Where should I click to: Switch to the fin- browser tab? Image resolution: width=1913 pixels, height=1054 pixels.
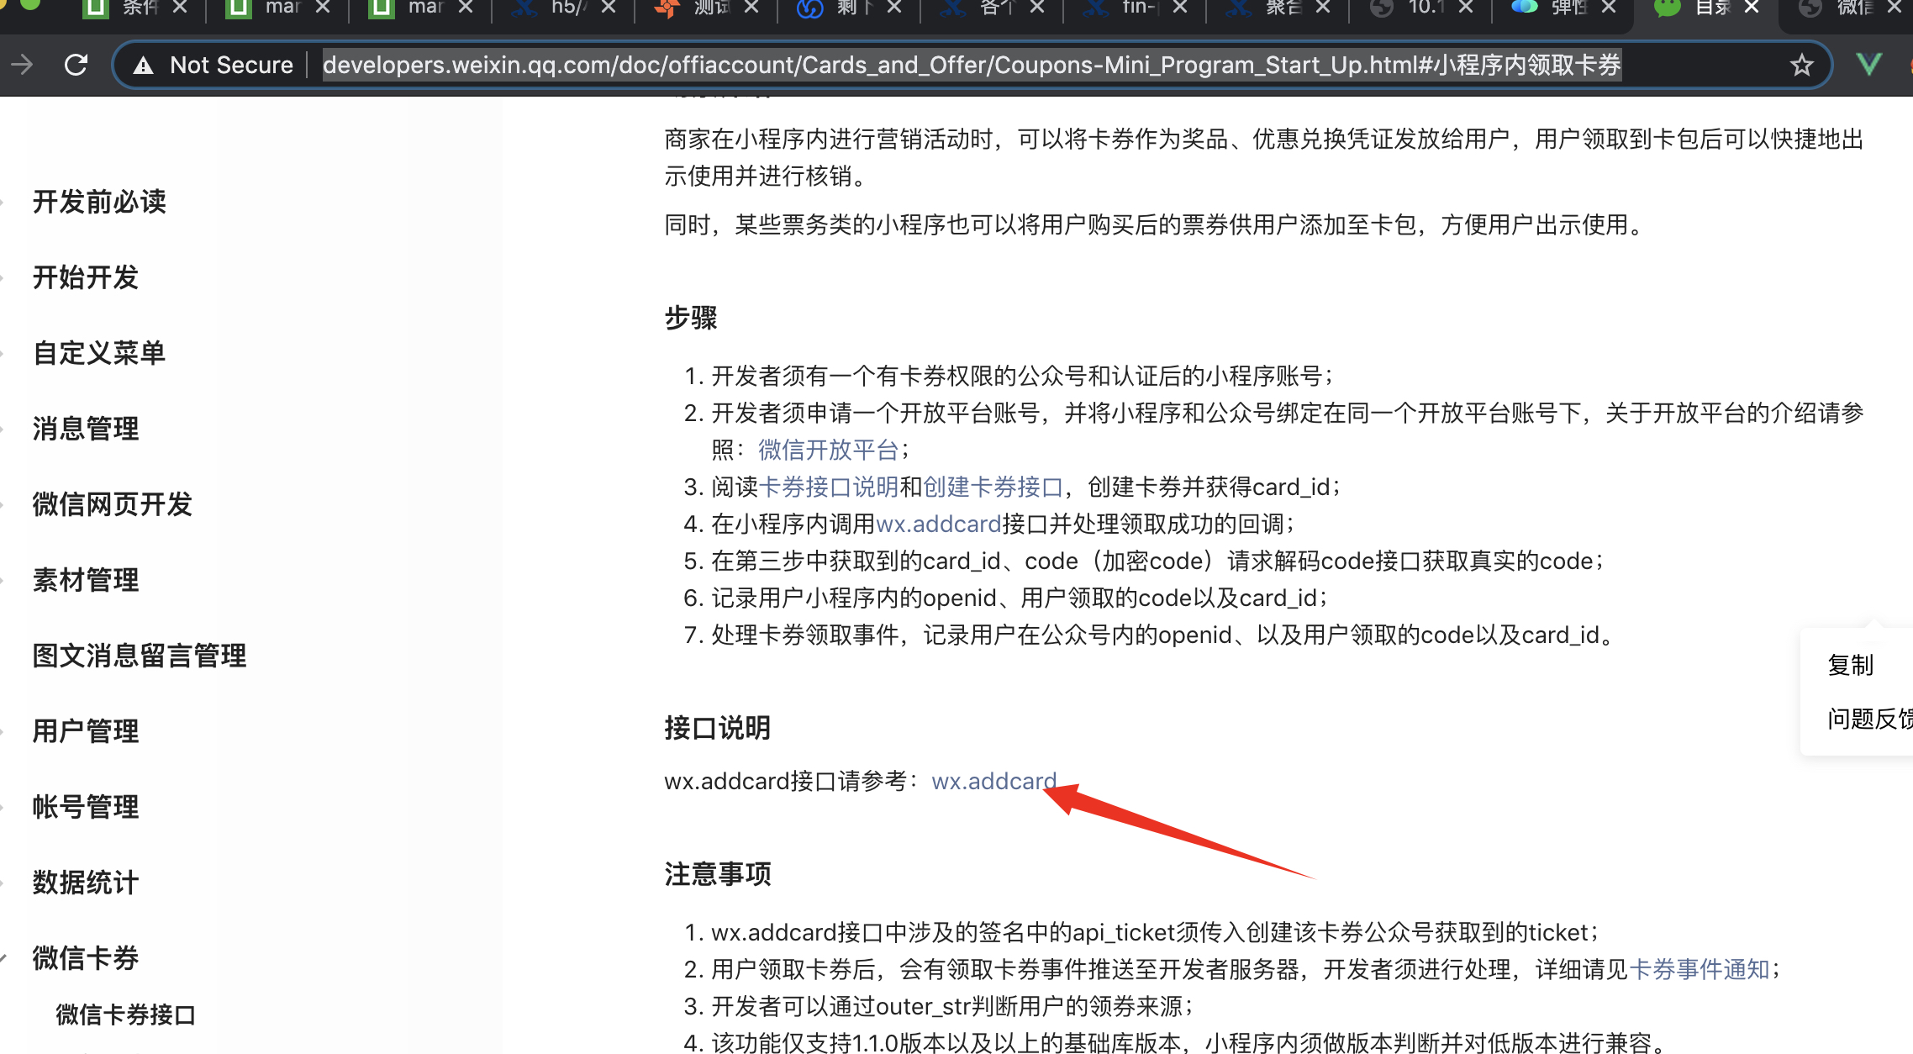coord(1135,8)
